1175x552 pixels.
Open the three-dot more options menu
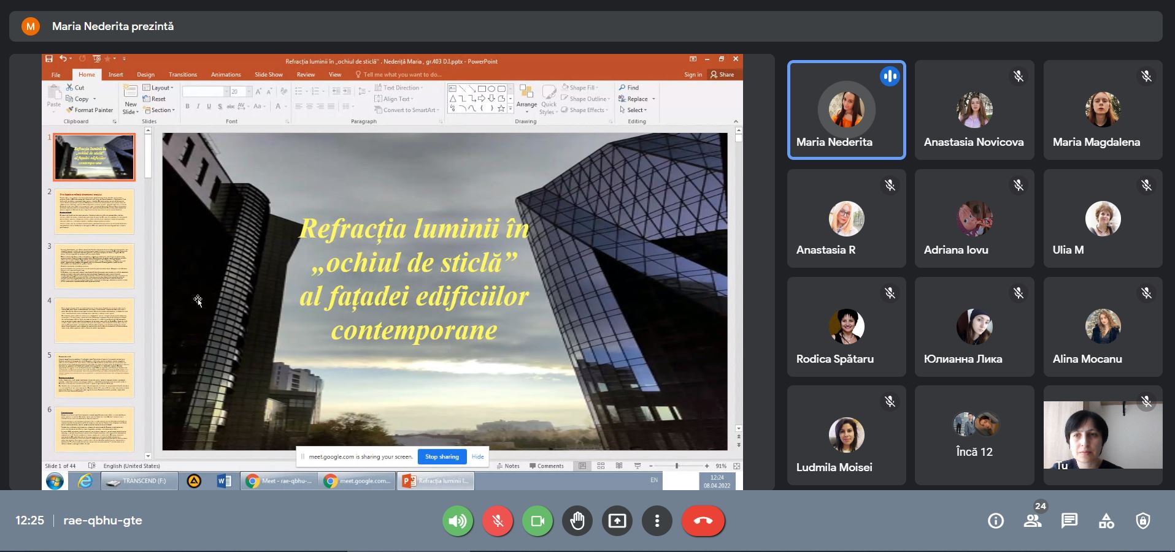(x=657, y=521)
